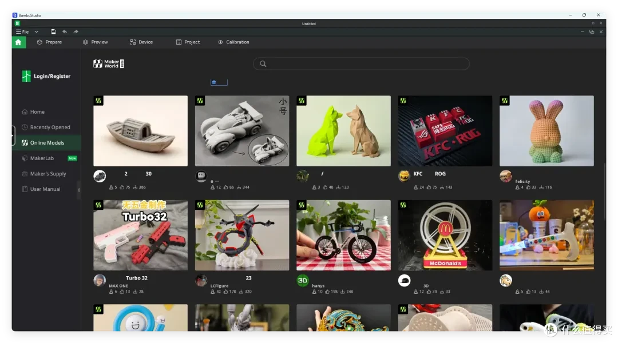Expand the dropdown arrow beside File

(36, 31)
